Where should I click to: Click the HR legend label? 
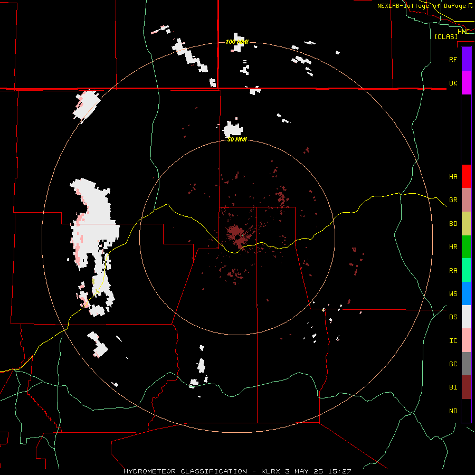tap(453, 247)
